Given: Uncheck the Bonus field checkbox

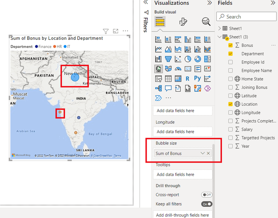Looking at the screenshot, I should pyautogui.click(x=230, y=45).
